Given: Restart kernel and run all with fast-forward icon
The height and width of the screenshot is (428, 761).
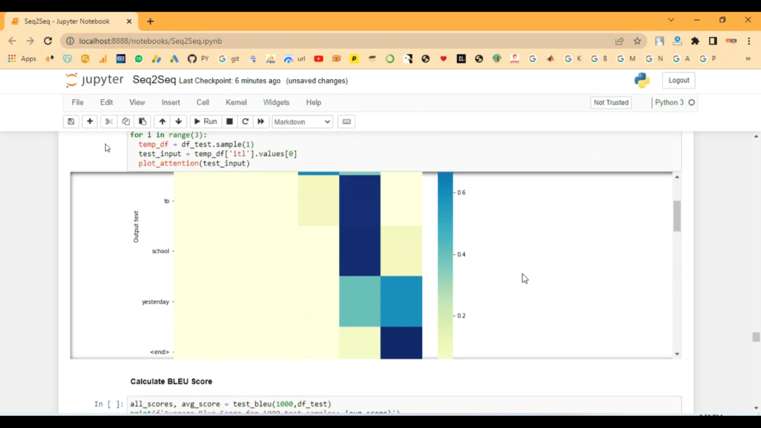Looking at the screenshot, I should click(260, 121).
